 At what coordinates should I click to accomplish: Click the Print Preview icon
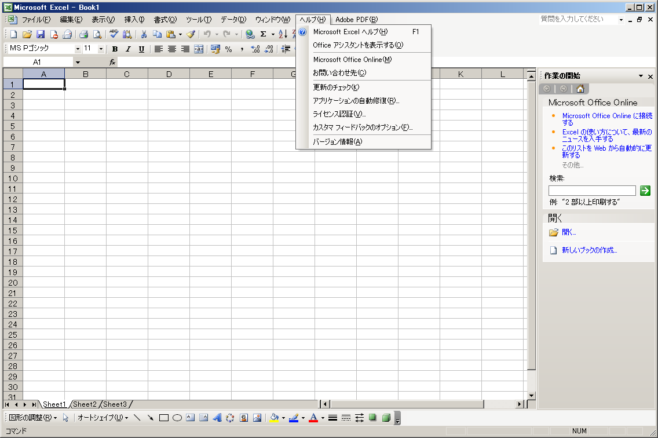pyautogui.click(x=97, y=34)
